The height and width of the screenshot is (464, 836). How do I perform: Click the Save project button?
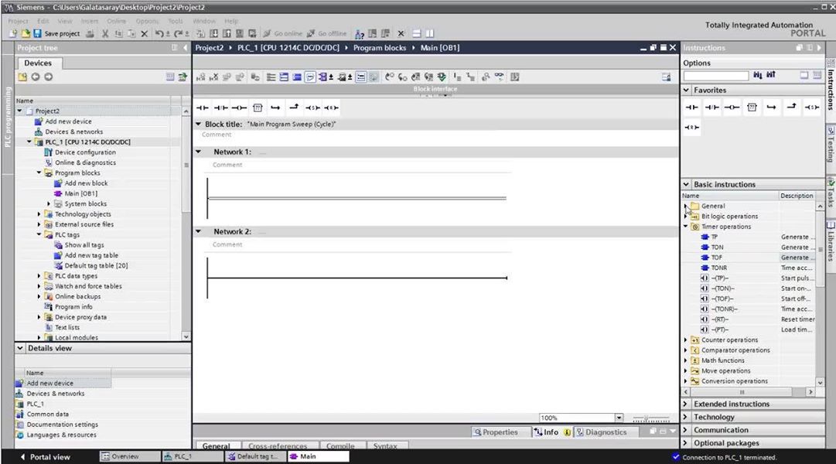56,33
